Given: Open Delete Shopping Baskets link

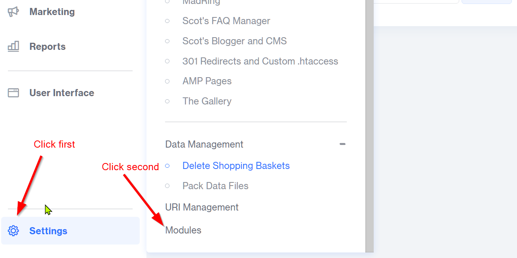Looking at the screenshot, I should point(236,166).
